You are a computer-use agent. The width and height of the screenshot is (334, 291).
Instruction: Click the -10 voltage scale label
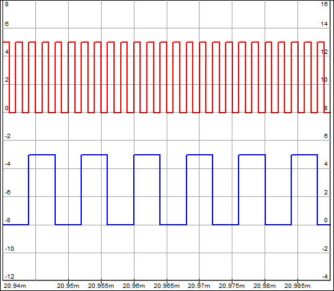9,248
